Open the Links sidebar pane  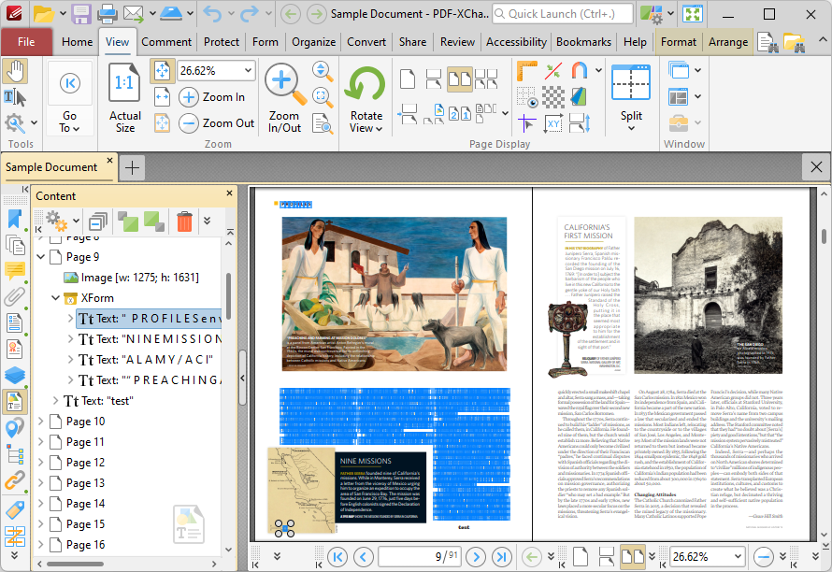point(14,481)
